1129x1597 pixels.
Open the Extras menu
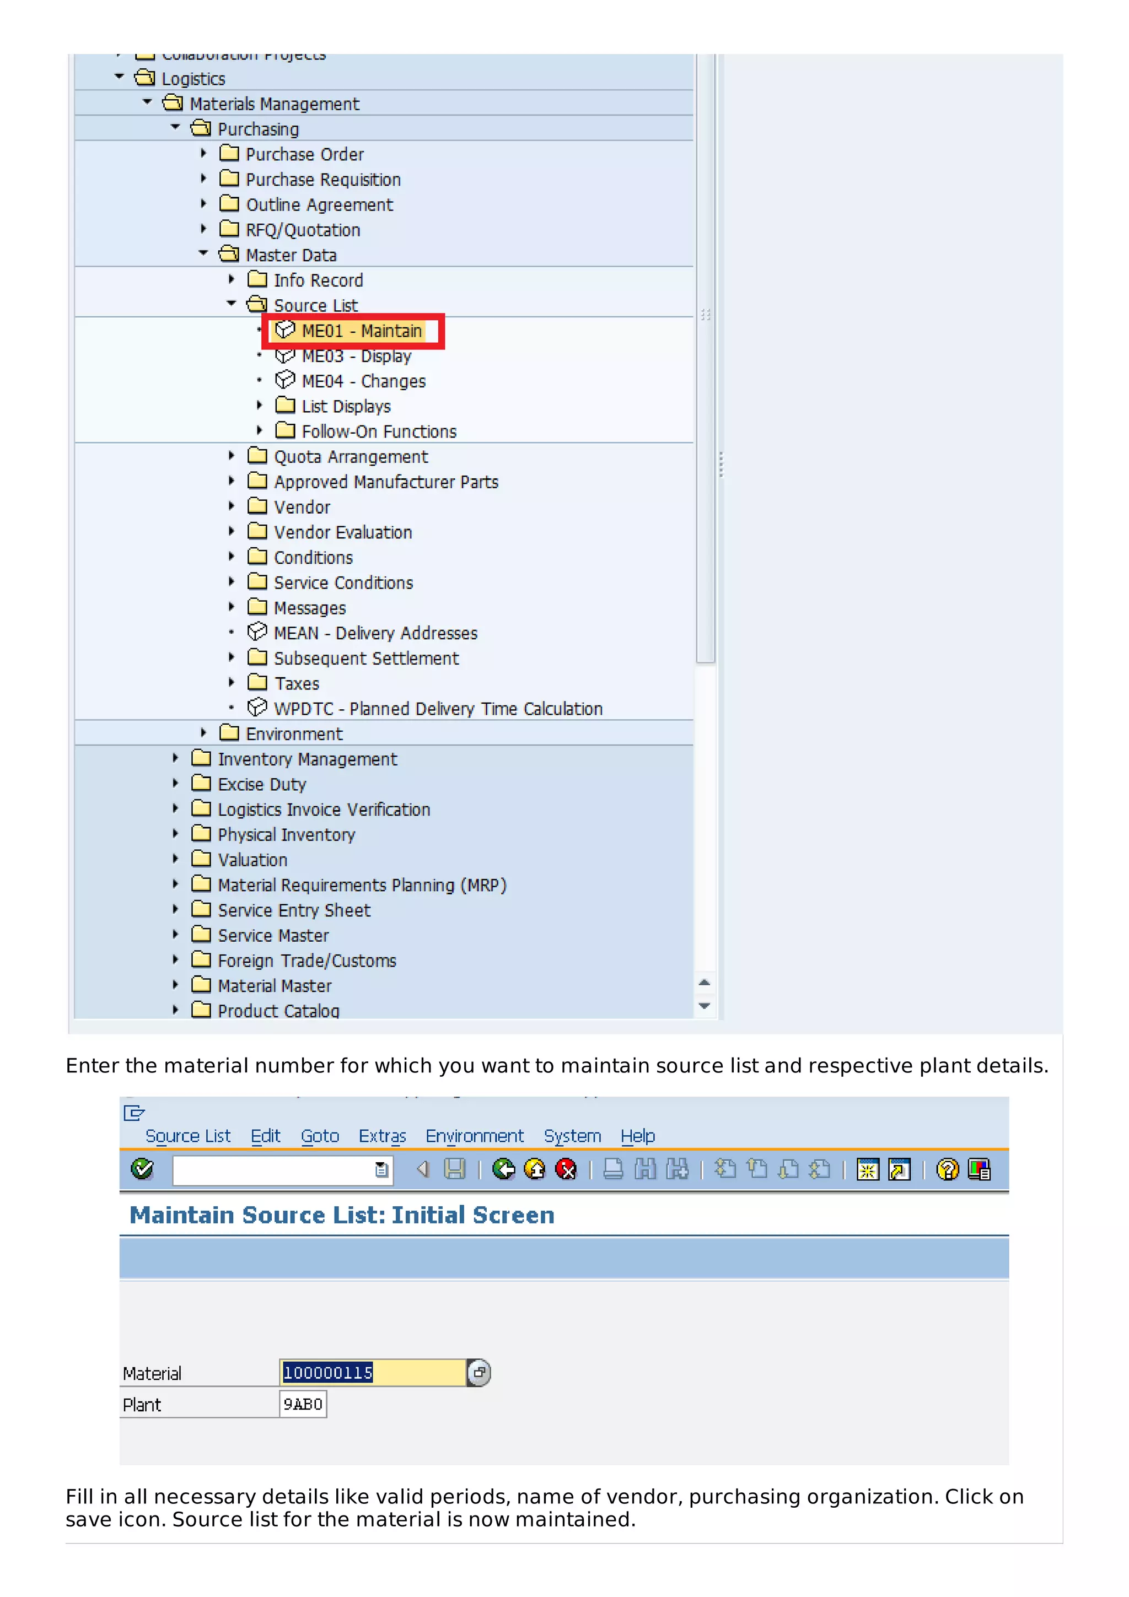click(383, 1136)
